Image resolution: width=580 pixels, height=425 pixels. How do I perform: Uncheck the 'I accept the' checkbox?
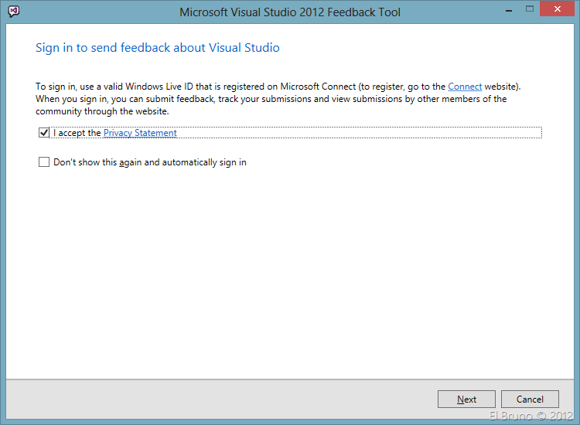coord(44,133)
